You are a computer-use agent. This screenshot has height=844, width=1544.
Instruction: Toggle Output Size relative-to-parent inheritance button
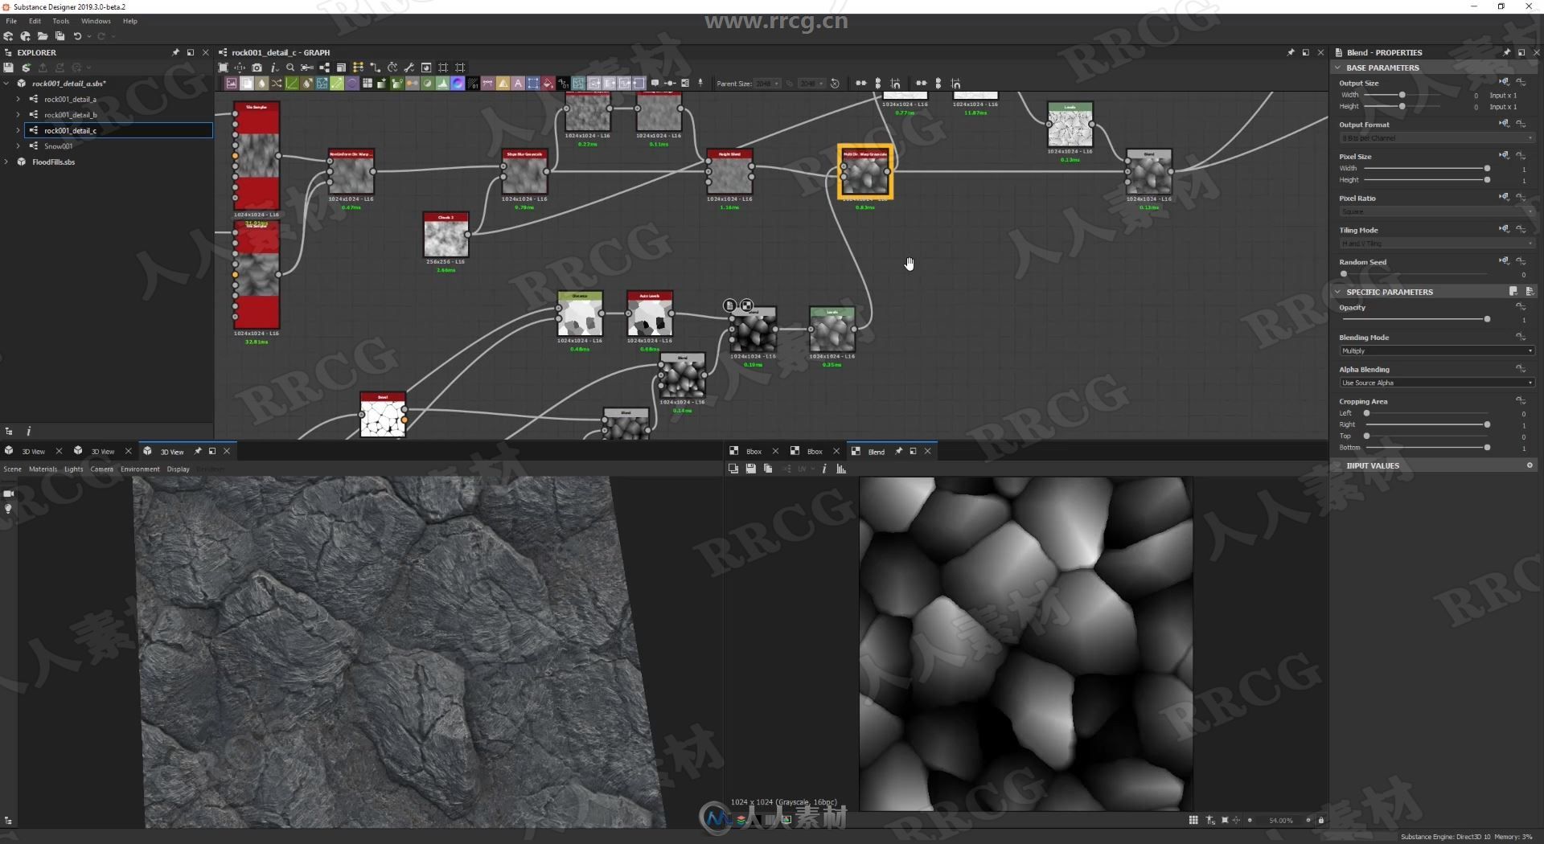coord(1504,82)
